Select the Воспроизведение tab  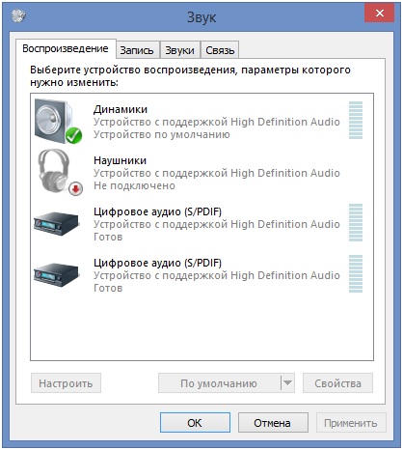point(66,49)
